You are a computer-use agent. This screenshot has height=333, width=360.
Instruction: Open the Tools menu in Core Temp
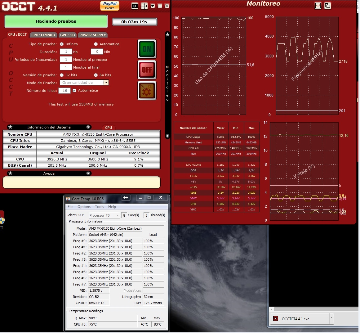100,207
